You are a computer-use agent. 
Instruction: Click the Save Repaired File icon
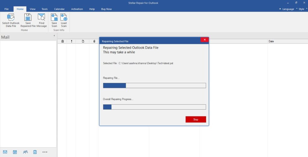point(28,17)
